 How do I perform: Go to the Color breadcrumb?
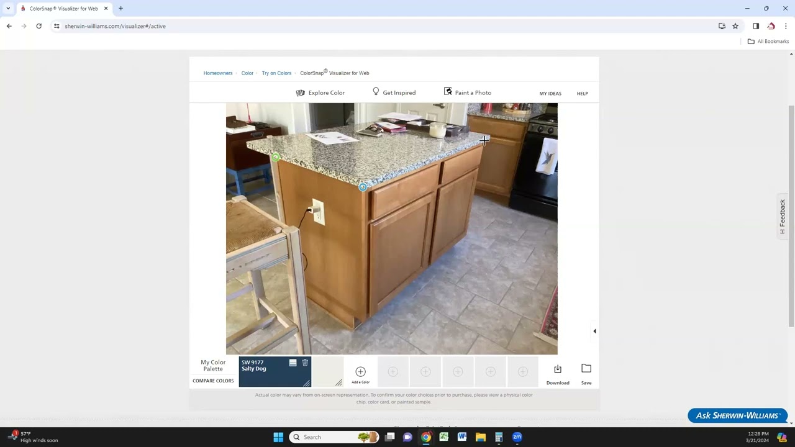click(247, 73)
